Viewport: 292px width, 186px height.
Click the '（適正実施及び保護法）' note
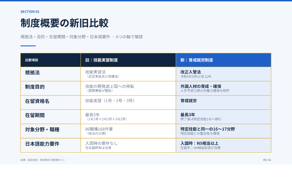point(102,77)
